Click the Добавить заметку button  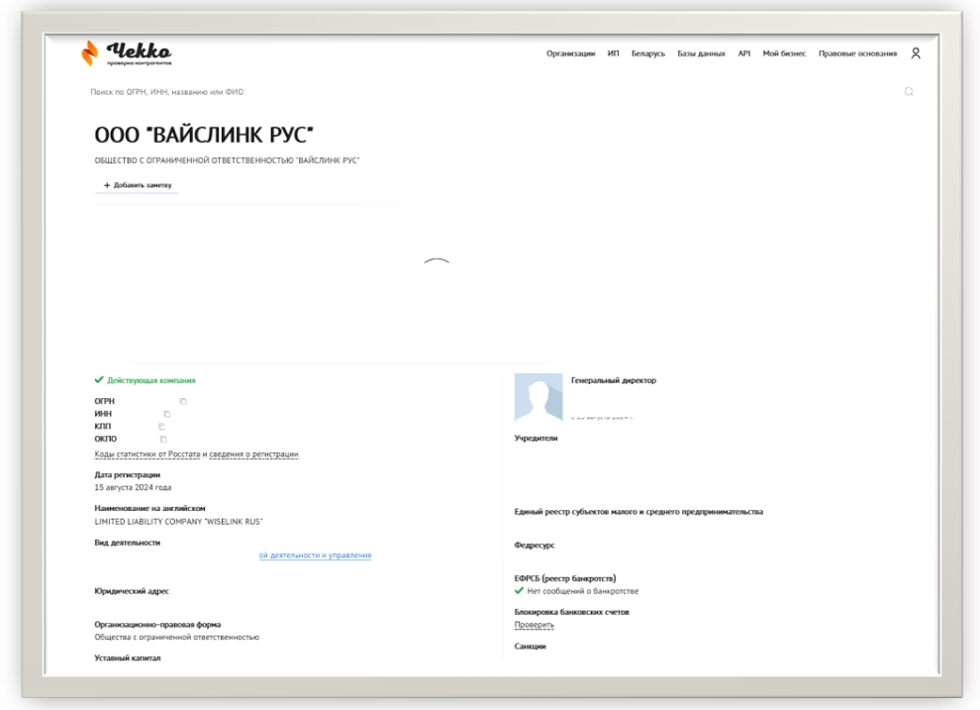click(x=138, y=185)
